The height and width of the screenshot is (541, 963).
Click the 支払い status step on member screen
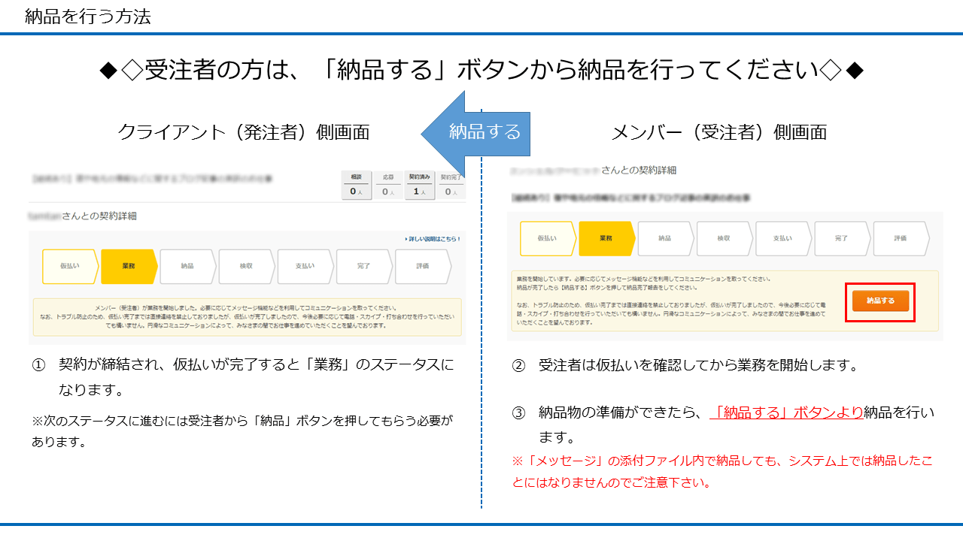tap(783, 239)
